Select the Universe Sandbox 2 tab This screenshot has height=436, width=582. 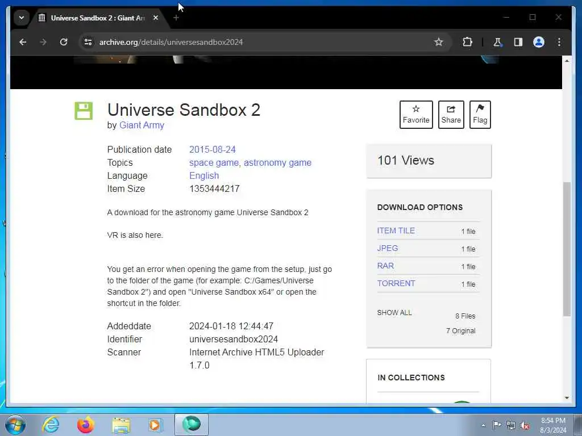tap(98, 18)
